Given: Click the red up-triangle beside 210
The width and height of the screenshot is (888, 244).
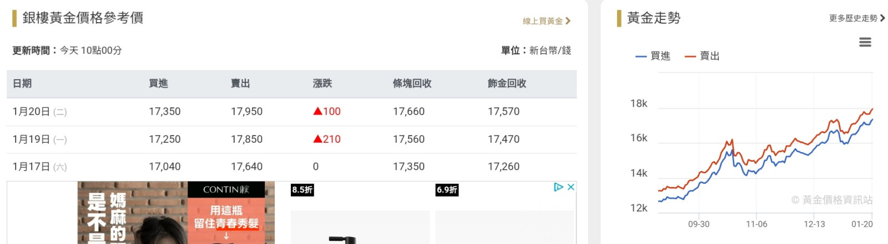Looking at the screenshot, I should (x=317, y=139).
